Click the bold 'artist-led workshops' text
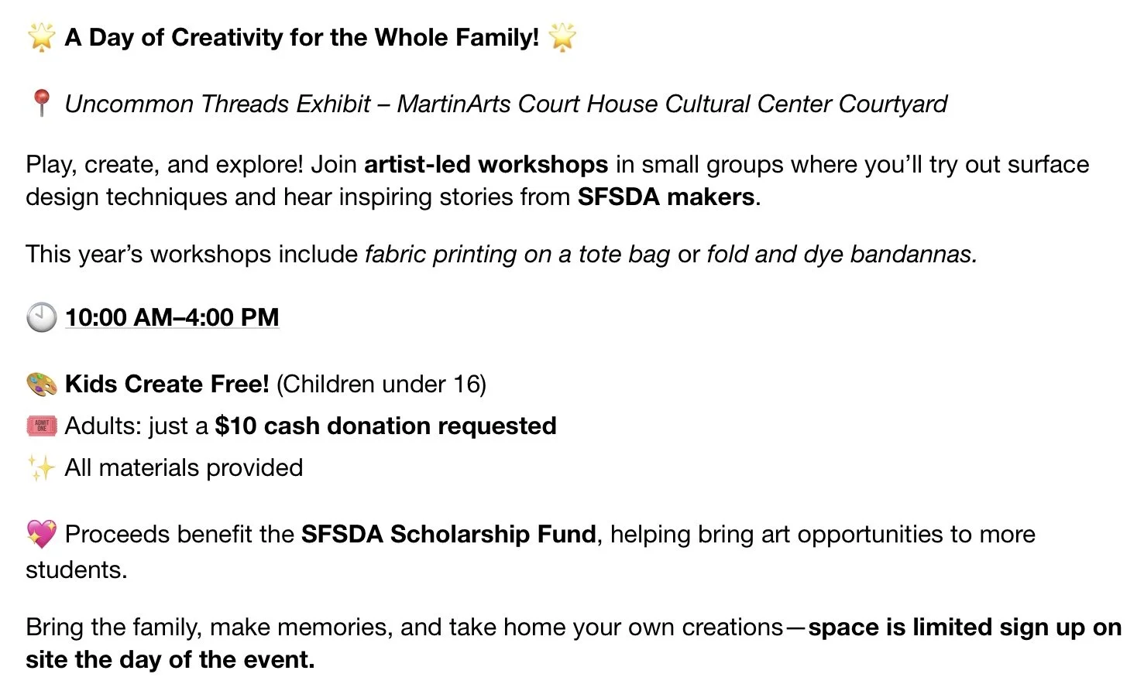 point(486,164)
